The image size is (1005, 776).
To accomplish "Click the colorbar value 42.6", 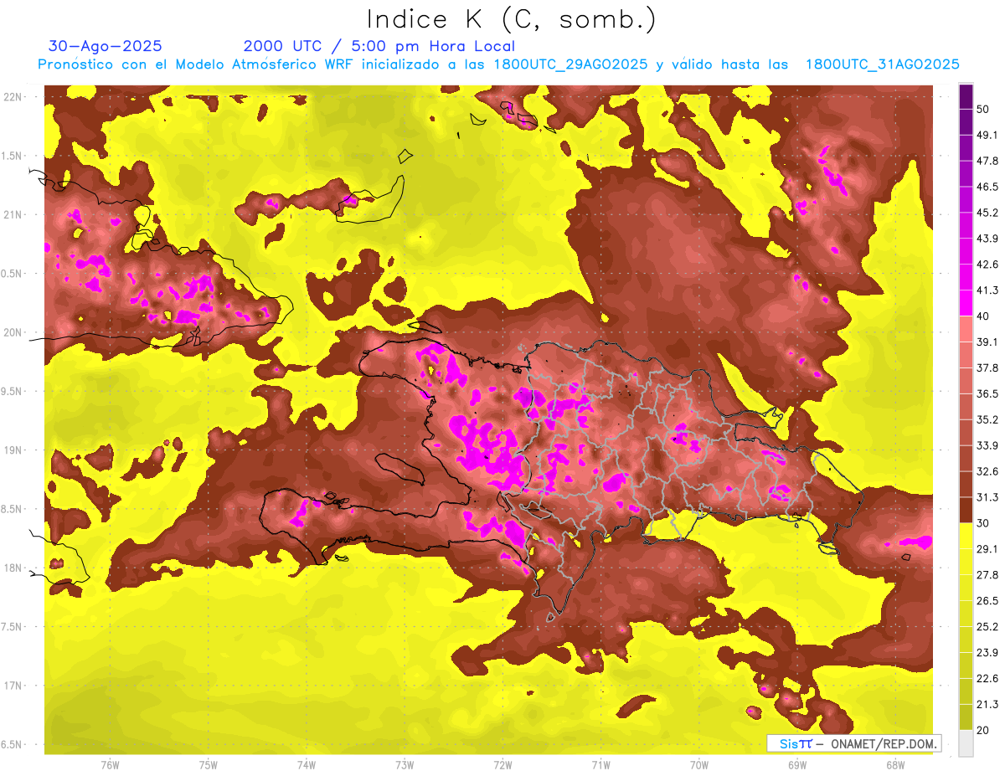I will 987,265.
